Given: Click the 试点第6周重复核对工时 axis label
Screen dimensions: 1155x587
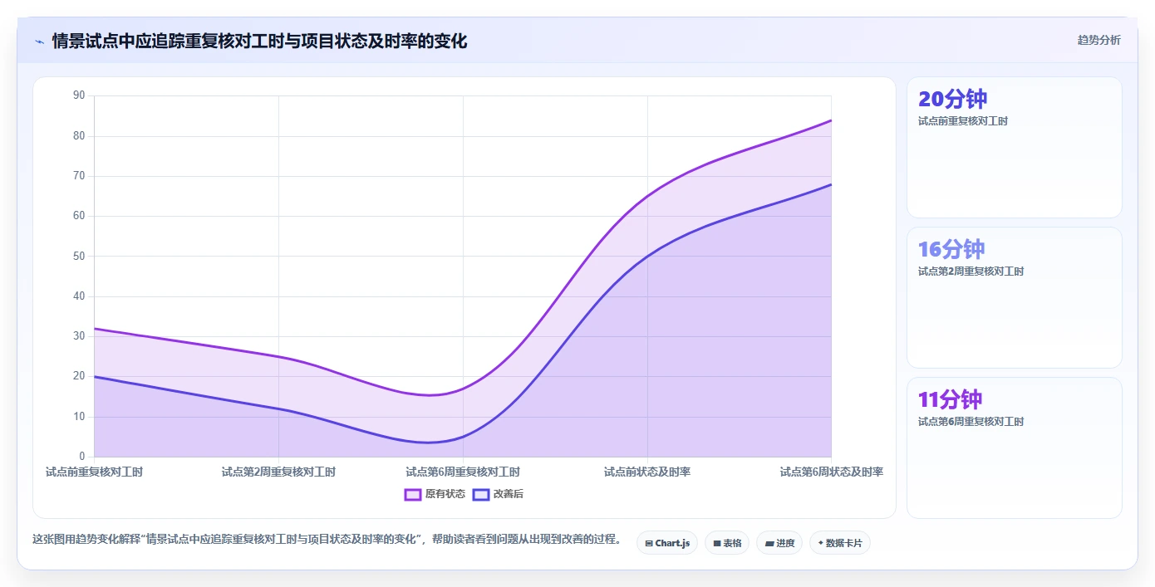Looking at the screenshot, I should (463, 472).
